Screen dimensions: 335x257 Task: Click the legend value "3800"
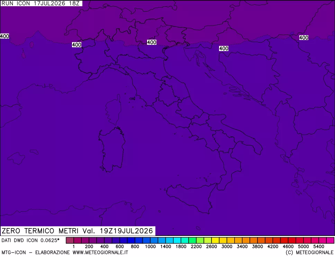(257, 247)
